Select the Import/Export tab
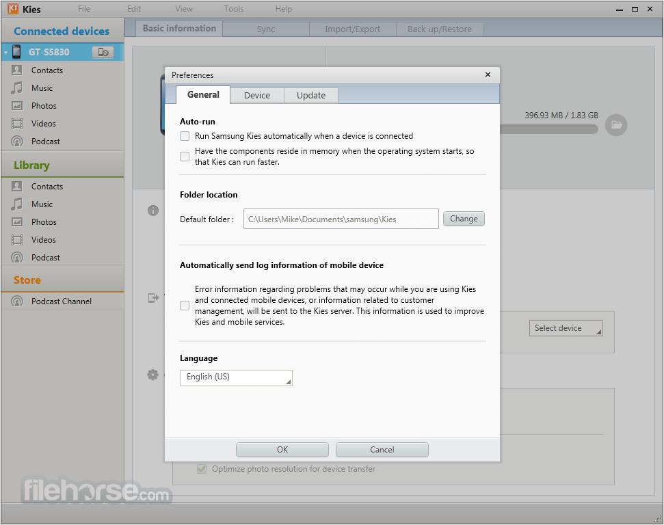 coord(352,29)
